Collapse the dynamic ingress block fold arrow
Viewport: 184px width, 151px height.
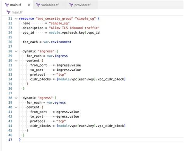click(16, 51)
